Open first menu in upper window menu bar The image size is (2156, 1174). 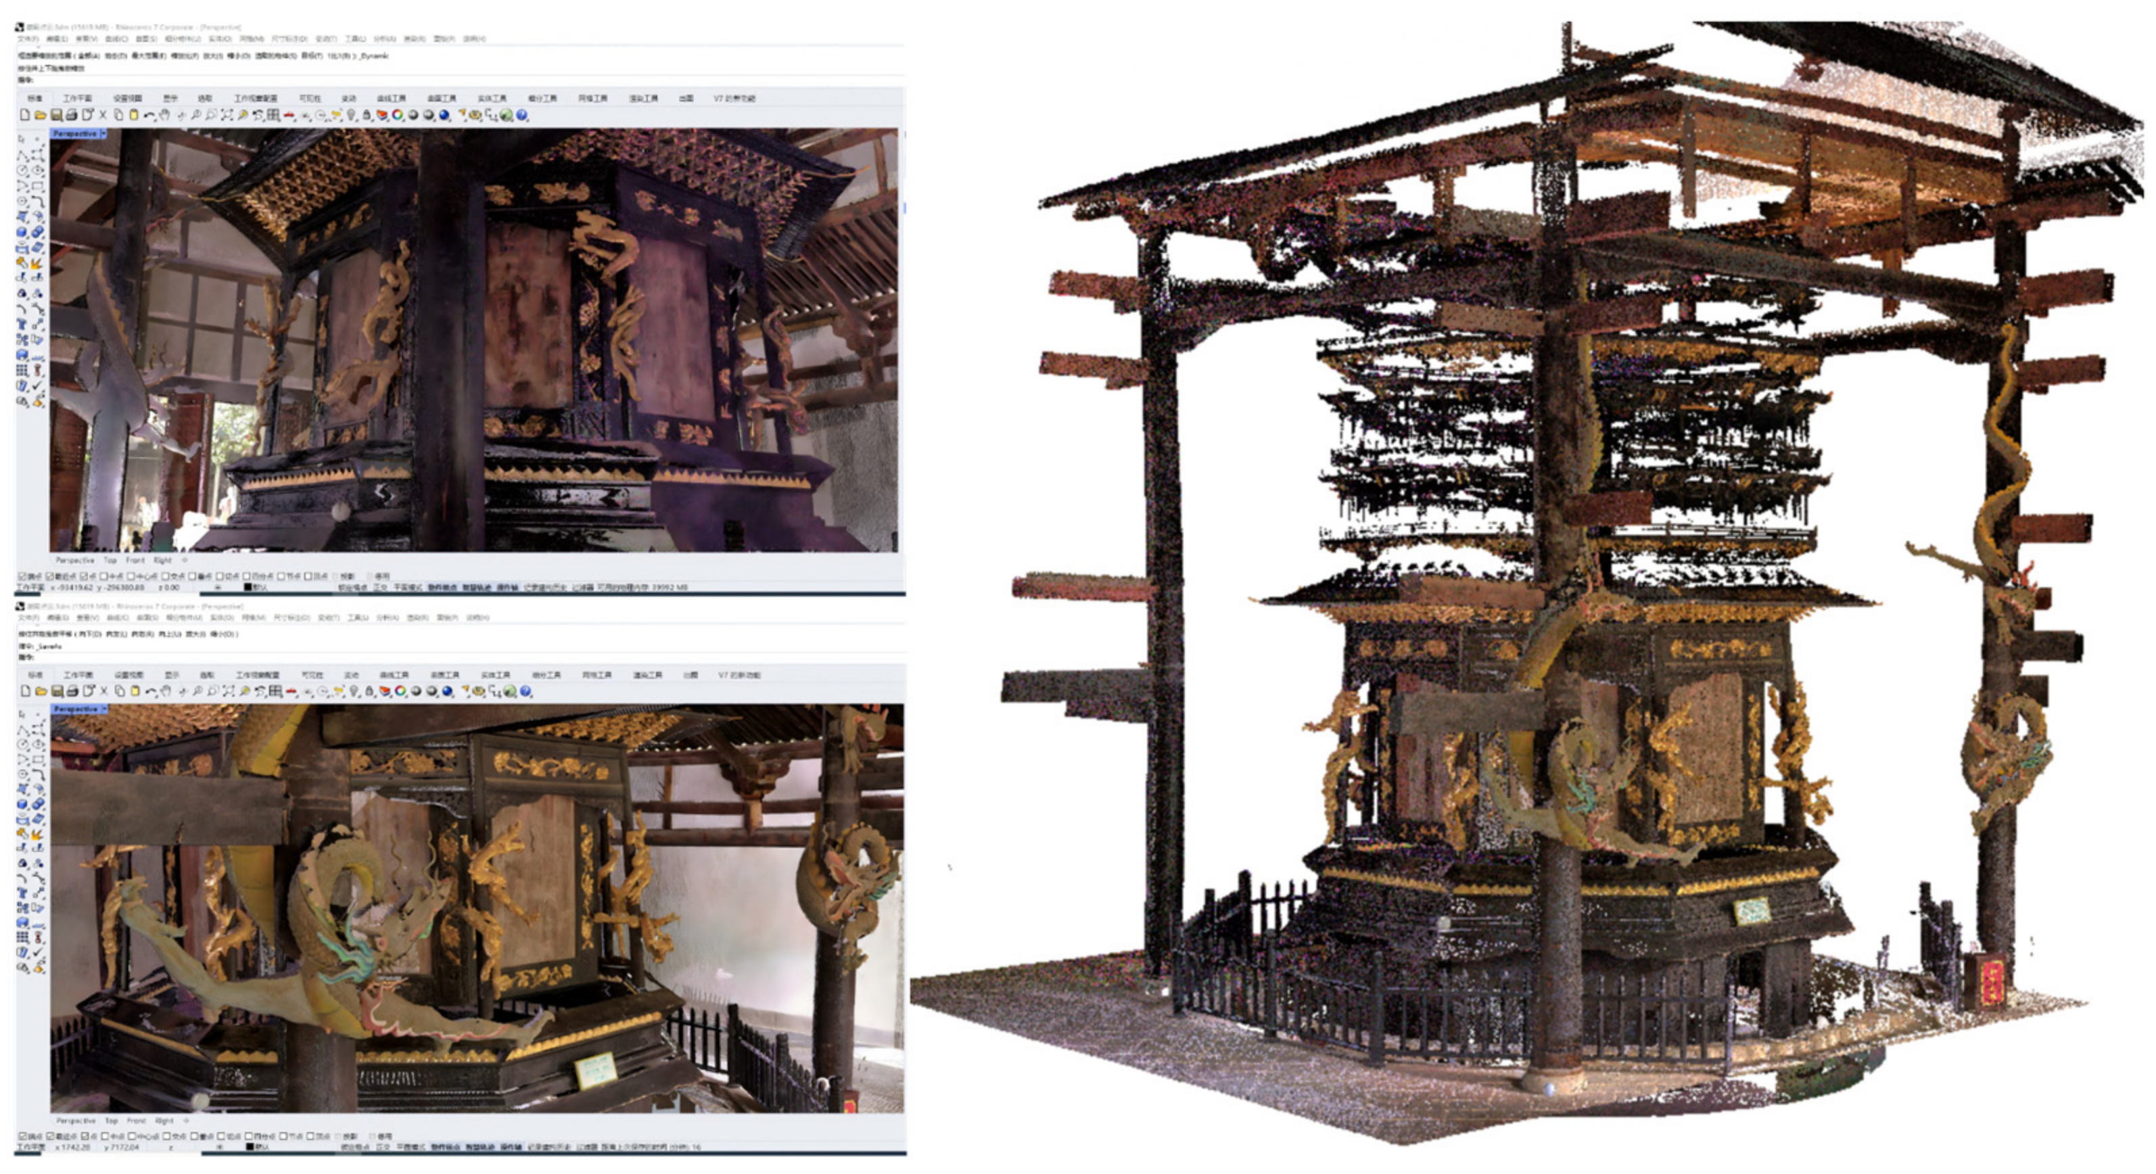pos(28,39)
